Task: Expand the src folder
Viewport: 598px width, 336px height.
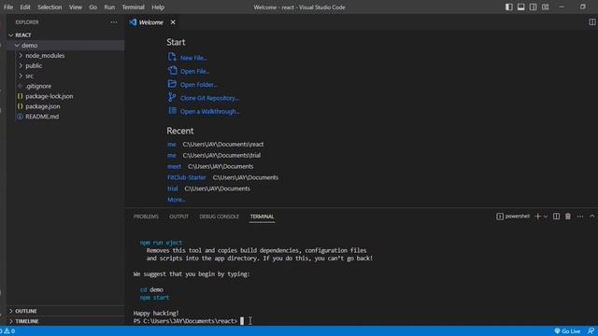Action: point(29,76)
